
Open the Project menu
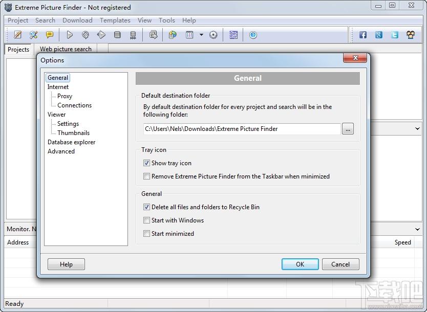[x=18, y=20]
